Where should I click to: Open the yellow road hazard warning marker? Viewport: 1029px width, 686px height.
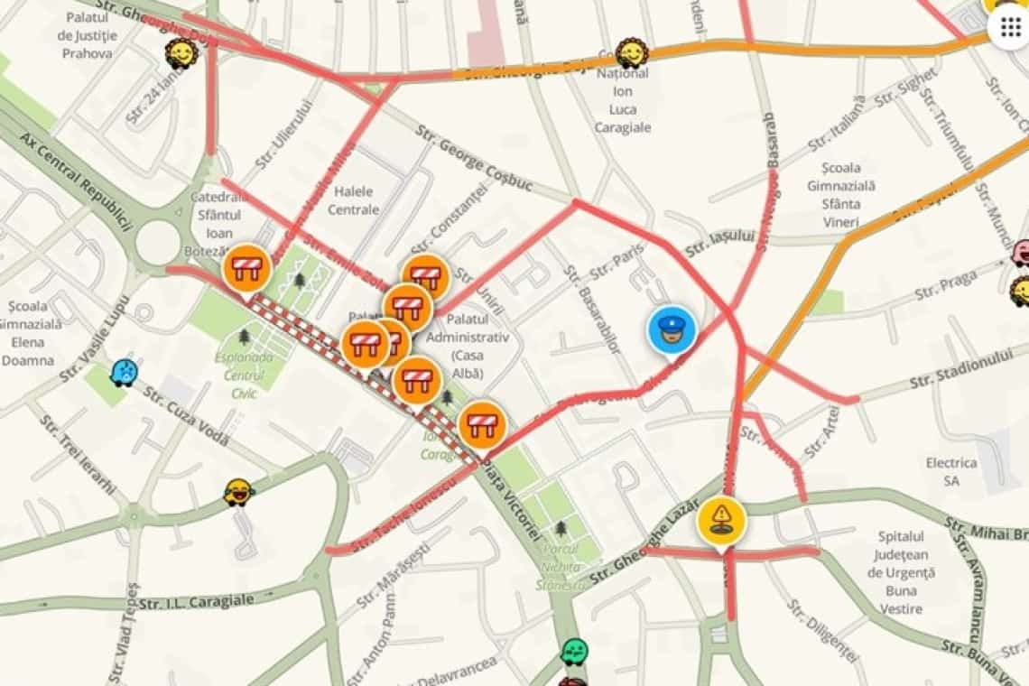[722, 523]
